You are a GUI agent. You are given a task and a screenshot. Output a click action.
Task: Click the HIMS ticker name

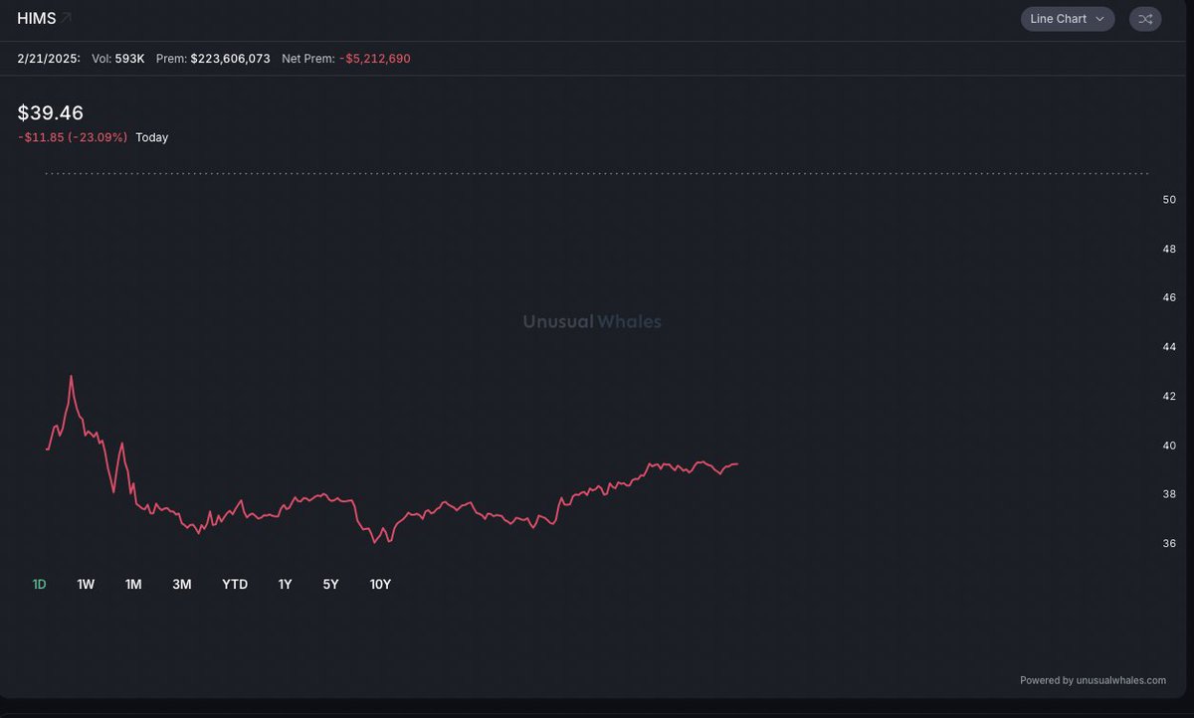(36, 18)
